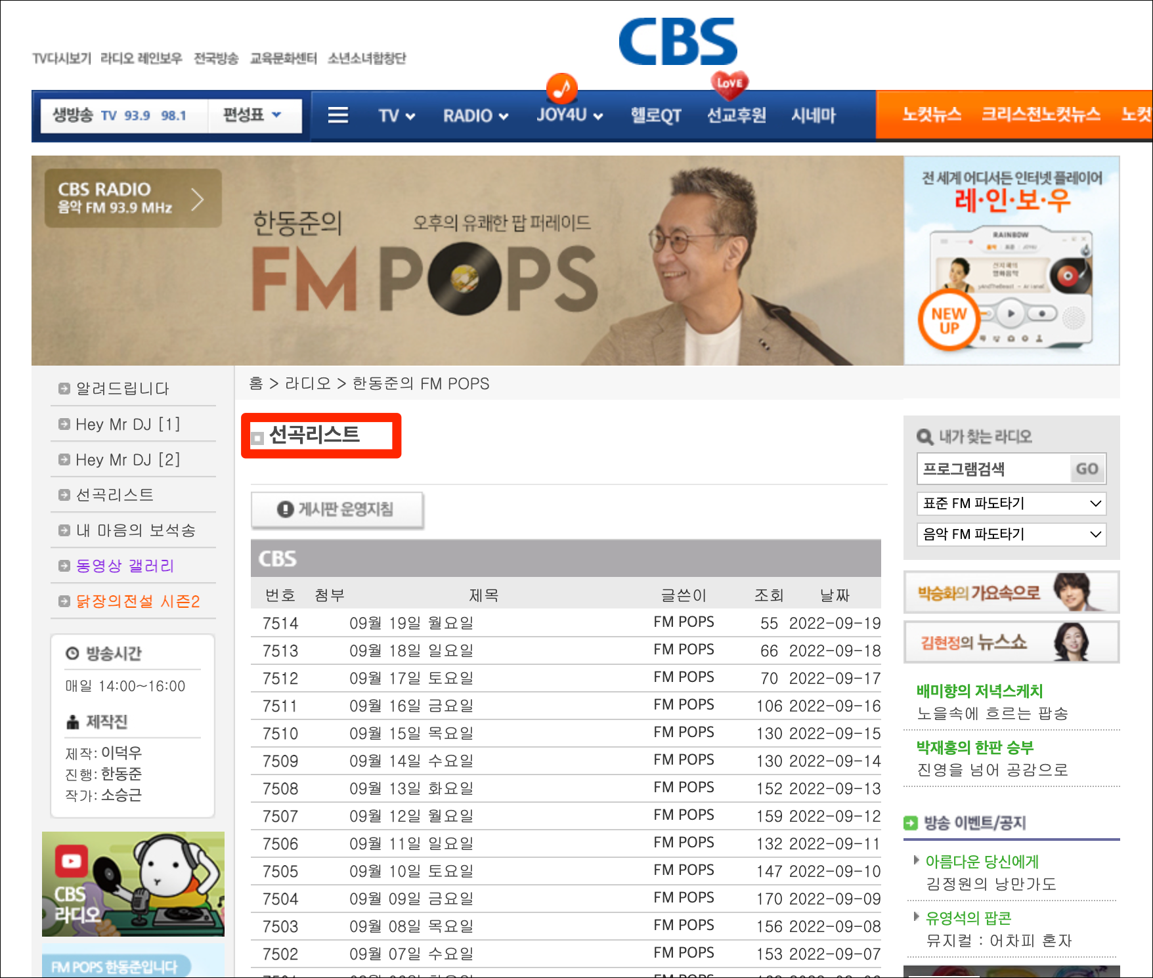Click the staff icon beside 제작진
Image resolution: width=1153 pixels, height=978 pixels.
point(73,722)
